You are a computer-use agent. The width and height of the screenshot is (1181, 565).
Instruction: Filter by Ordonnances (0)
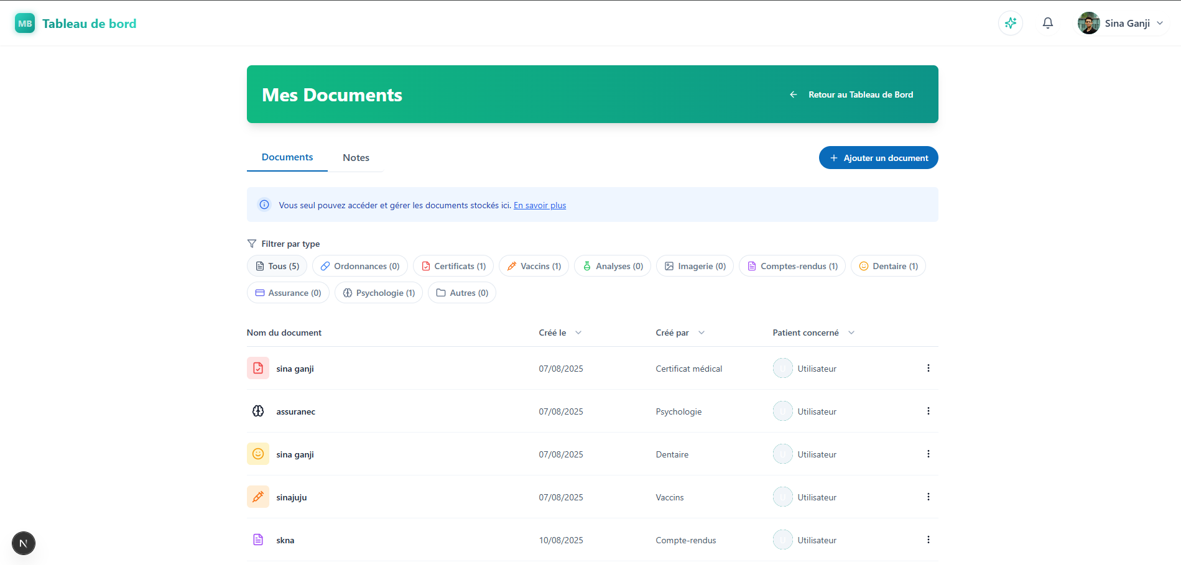pos(360,266)
